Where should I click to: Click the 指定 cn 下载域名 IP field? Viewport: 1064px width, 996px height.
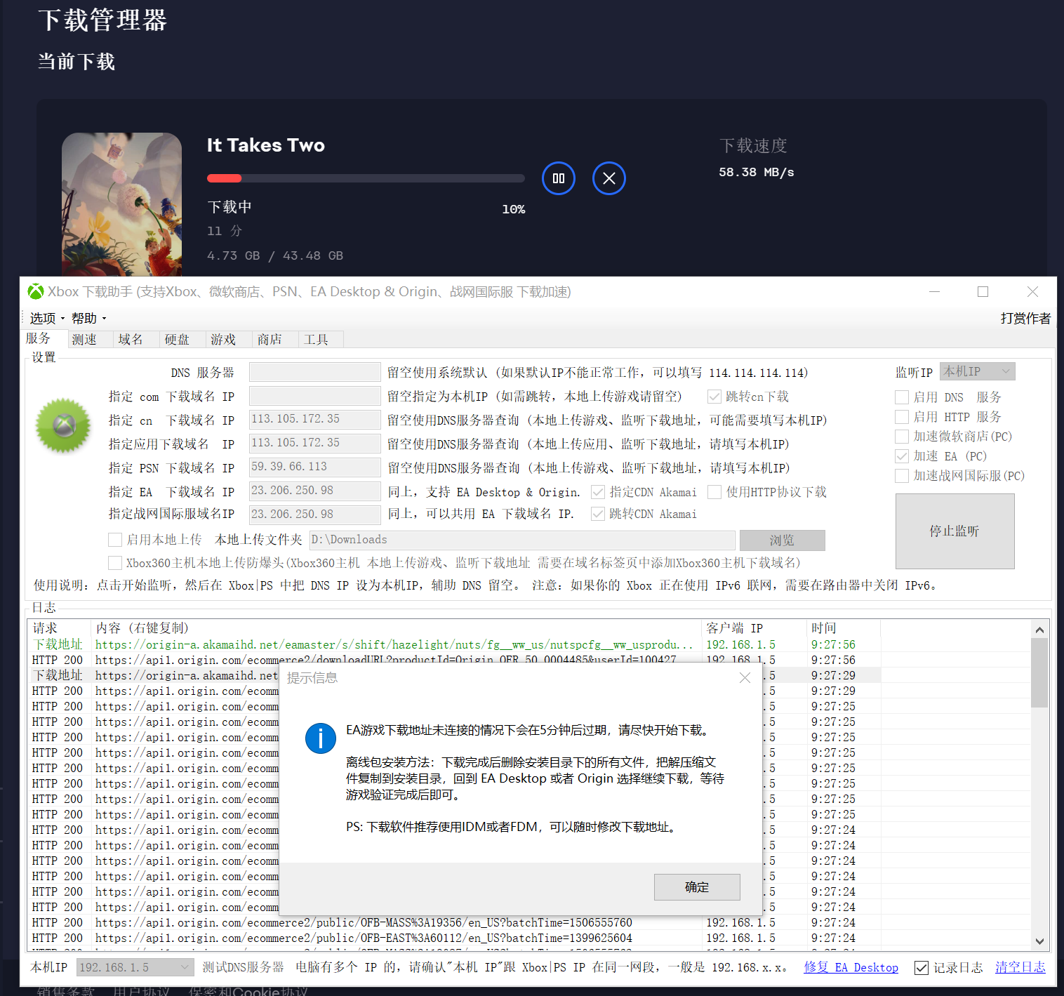pos(315,420)
